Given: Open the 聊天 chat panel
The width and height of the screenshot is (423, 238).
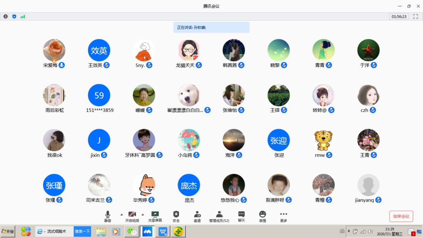Looking at the screenshot, I should click(241, 216).
